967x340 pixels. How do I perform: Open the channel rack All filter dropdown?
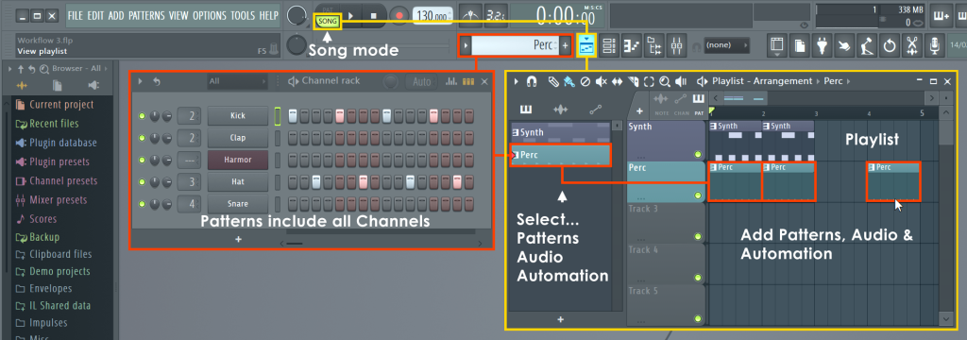pyautogui.click(x=237, y=81)
